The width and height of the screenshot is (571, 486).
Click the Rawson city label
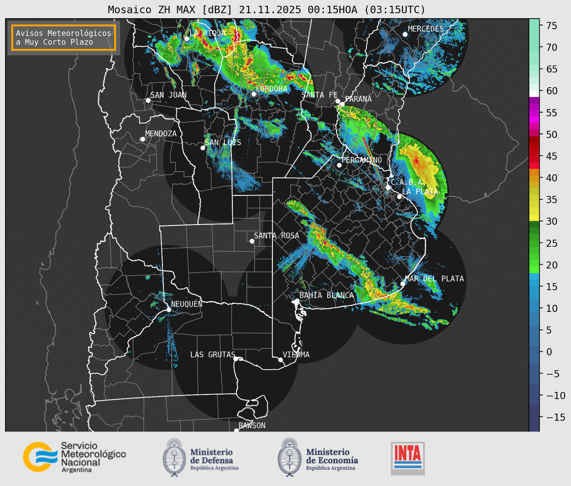pos(252,426)
